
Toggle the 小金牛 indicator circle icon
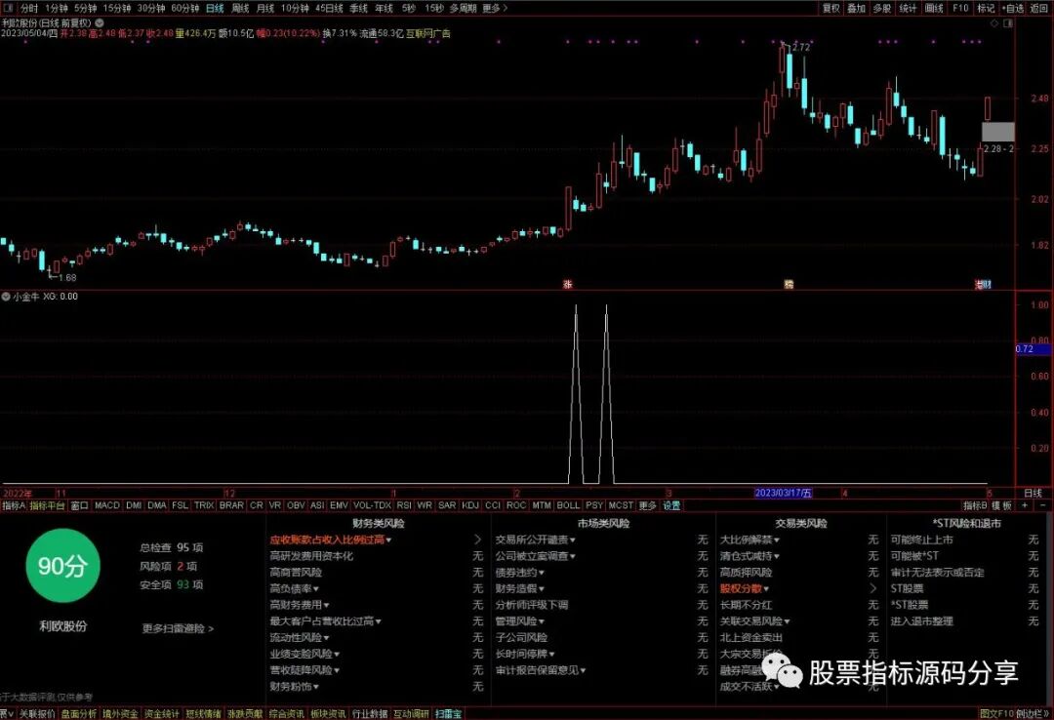point(6,297)
